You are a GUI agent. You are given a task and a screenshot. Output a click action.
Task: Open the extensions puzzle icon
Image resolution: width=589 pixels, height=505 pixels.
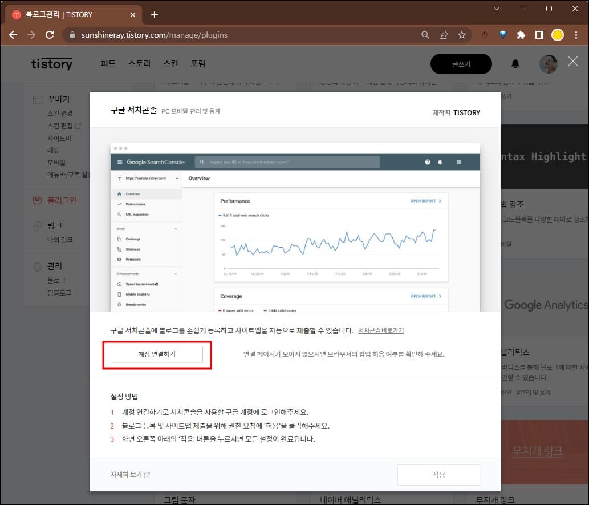[521, 35]
